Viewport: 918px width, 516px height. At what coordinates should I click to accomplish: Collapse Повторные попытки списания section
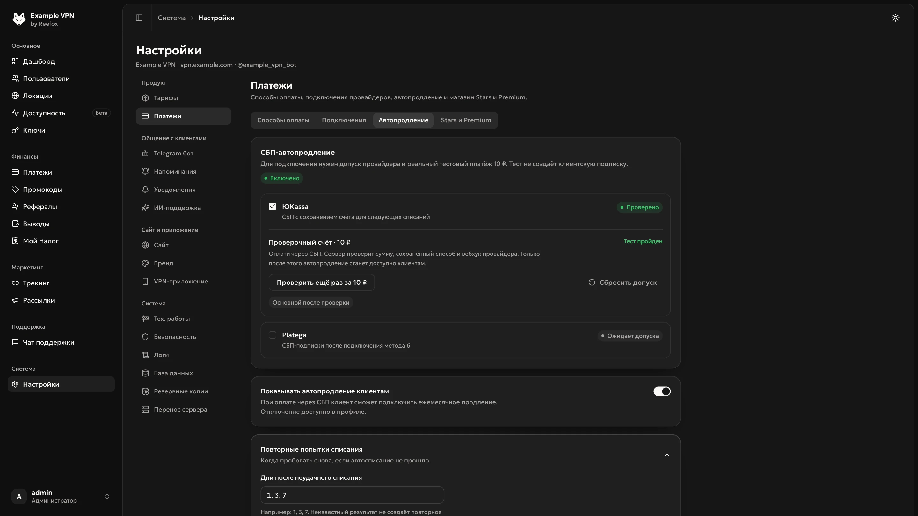[667, 455]
